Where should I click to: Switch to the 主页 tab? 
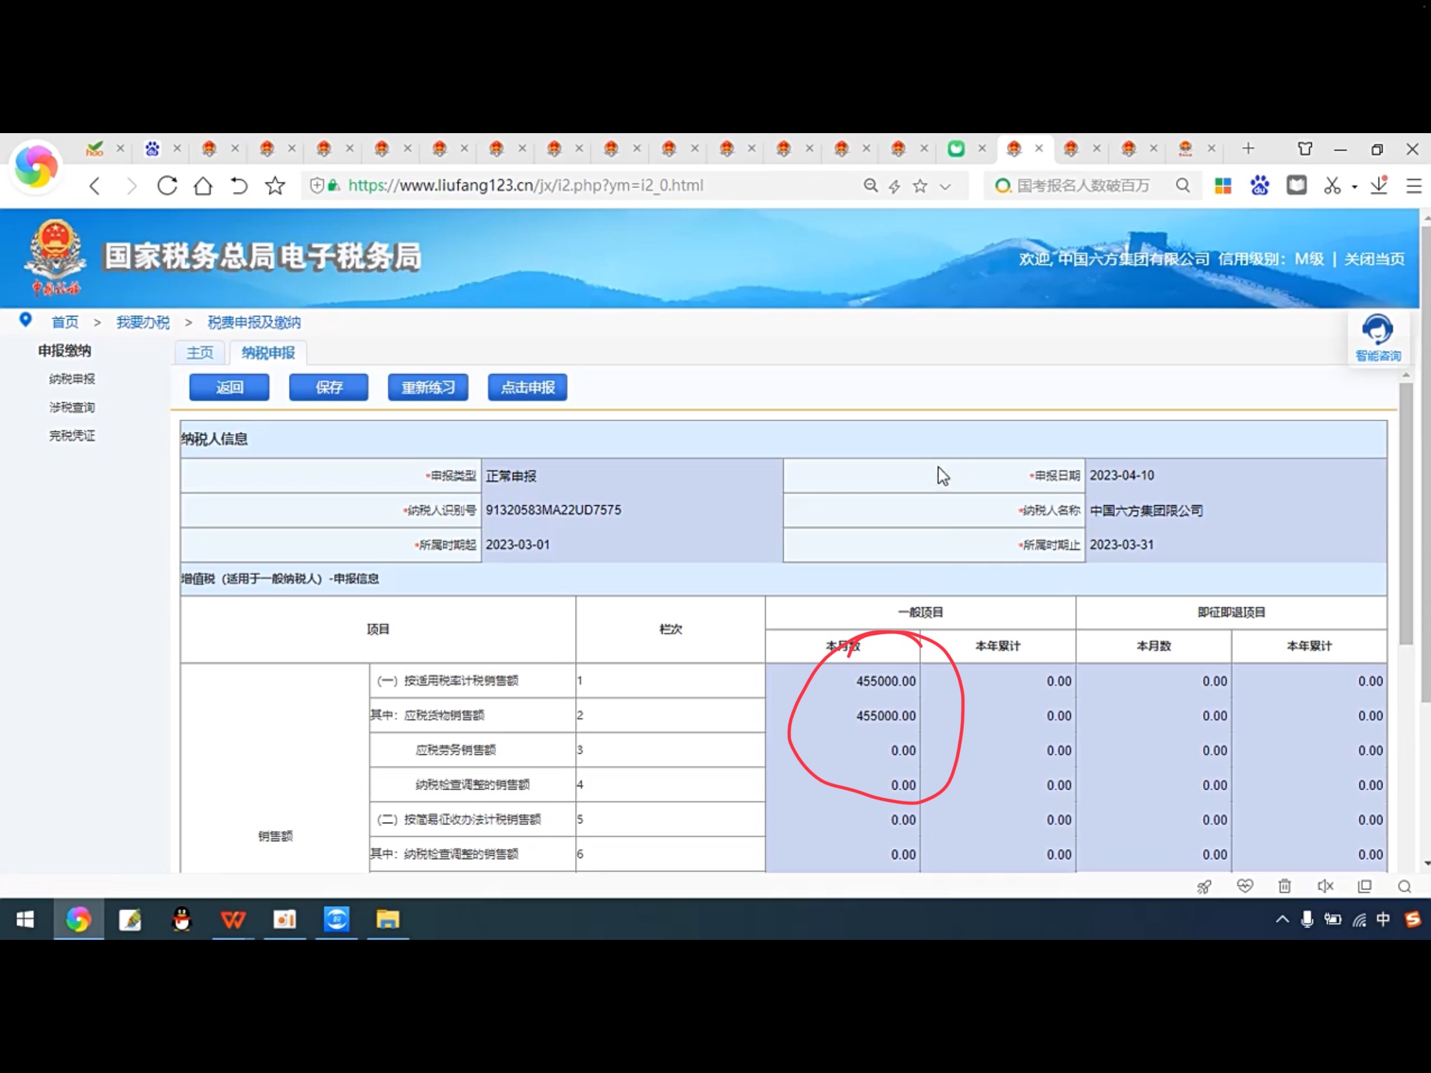[x=200, y=352]
